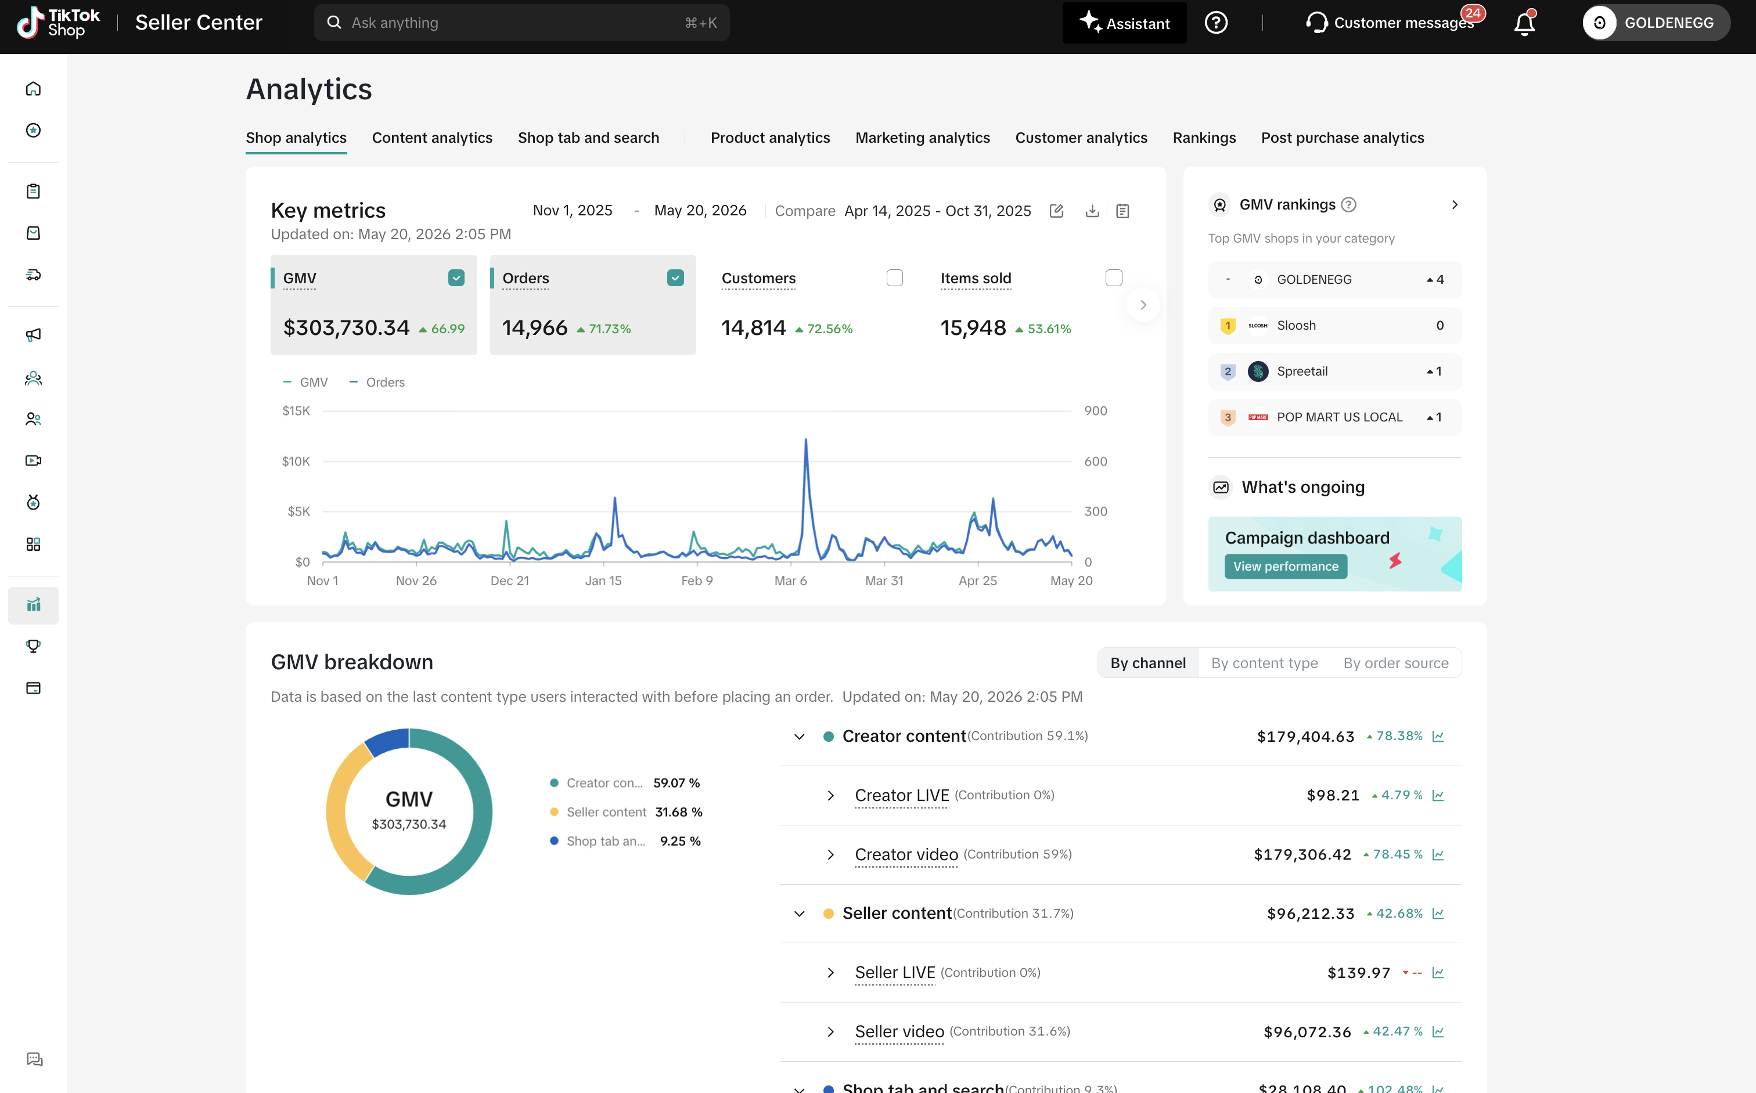Click the TikTok Shop logo

pyautogui.click(x=58, y=23)
